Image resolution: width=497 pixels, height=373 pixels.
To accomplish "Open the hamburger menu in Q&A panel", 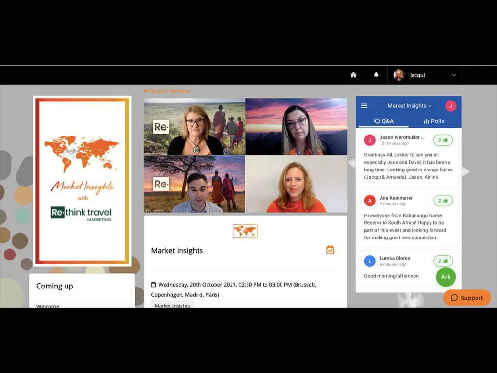I will [x=364, y=106].
